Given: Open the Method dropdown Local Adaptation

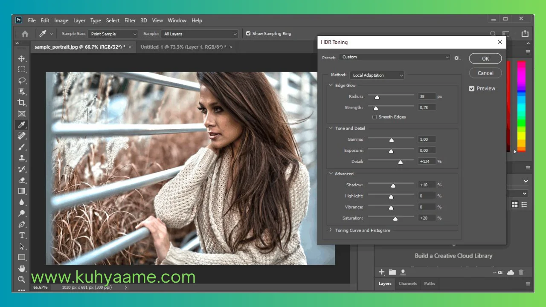Looking at the screenshot, I should click(377, 75).
